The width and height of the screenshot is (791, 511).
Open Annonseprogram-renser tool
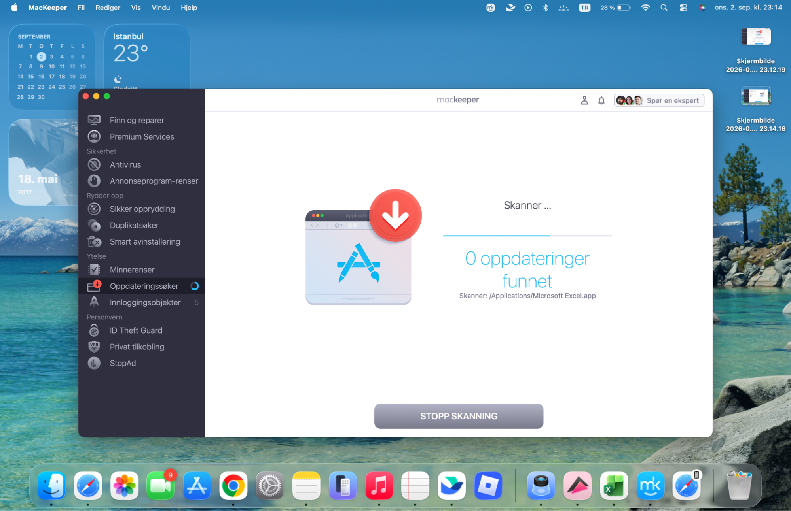pos(141,181)
